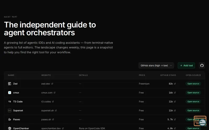Click Open source badge in T3 Code row
The image size is (209, 130).
coord(193,102)
